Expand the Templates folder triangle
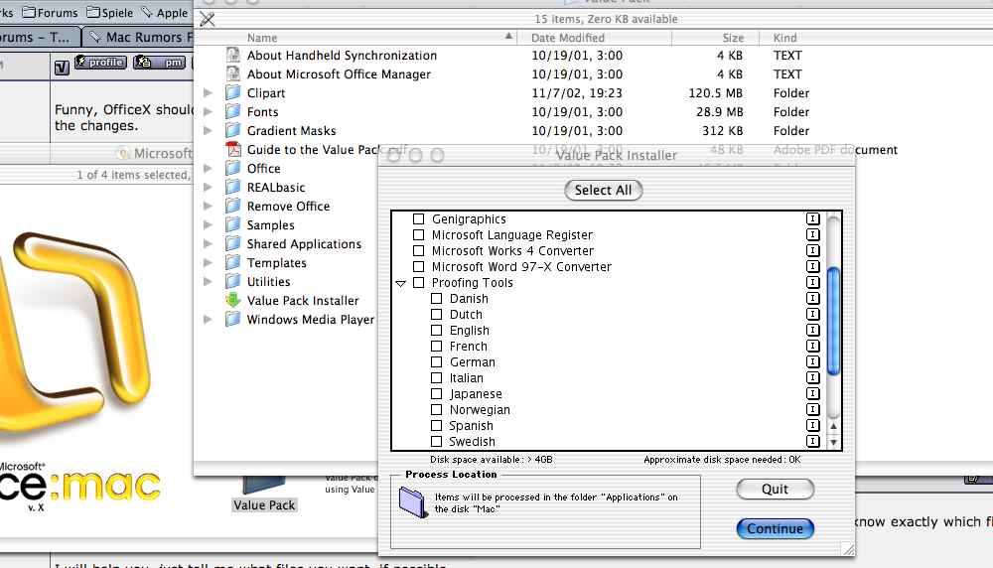Screen dimensions: 993x568 coord(208,262)
